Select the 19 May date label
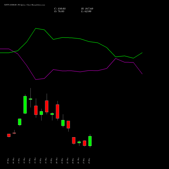 pyautogui.click(x=51, y=161)
